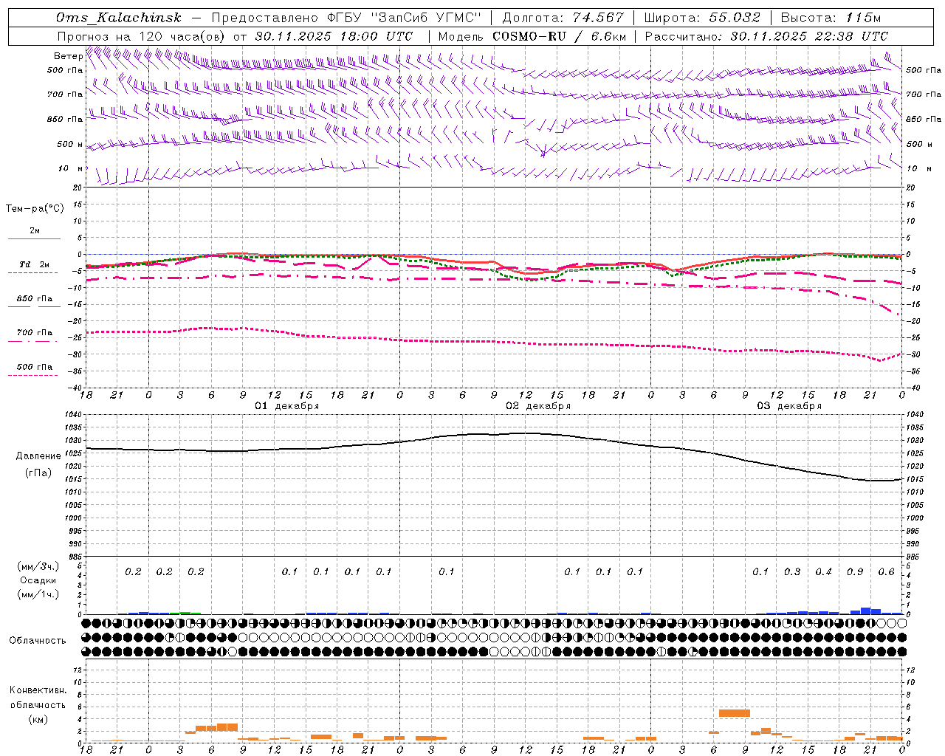Select the Модель COSMO-RU / 6.6км text
This screenshot has width=945, height=756.
[532, 36]
